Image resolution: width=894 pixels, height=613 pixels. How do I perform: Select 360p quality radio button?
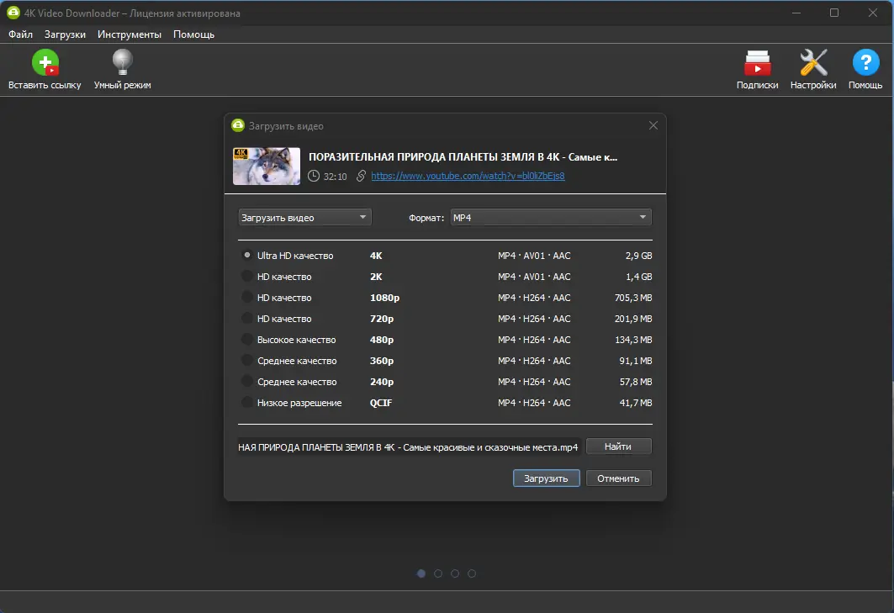[x=247, y=361]
